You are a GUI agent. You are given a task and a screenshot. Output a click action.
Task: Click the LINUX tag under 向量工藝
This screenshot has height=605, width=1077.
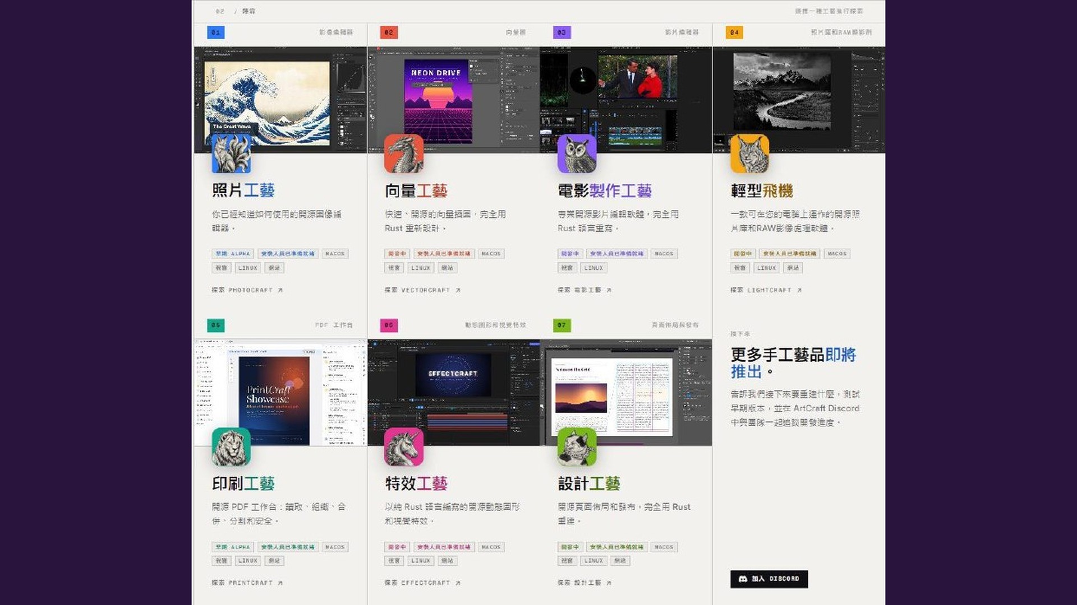click(x=421, y=268)
